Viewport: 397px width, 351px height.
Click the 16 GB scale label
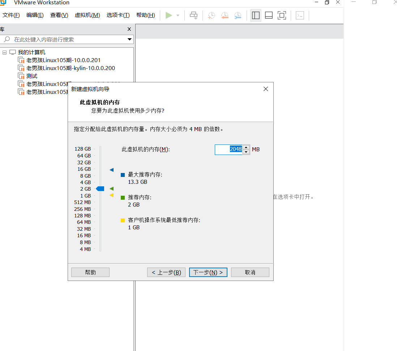tap(84, 169)
